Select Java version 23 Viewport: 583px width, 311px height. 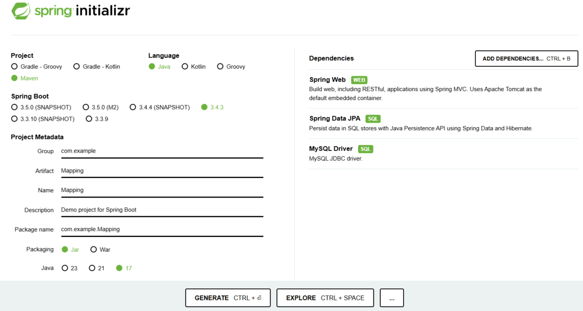coord(69,268)
